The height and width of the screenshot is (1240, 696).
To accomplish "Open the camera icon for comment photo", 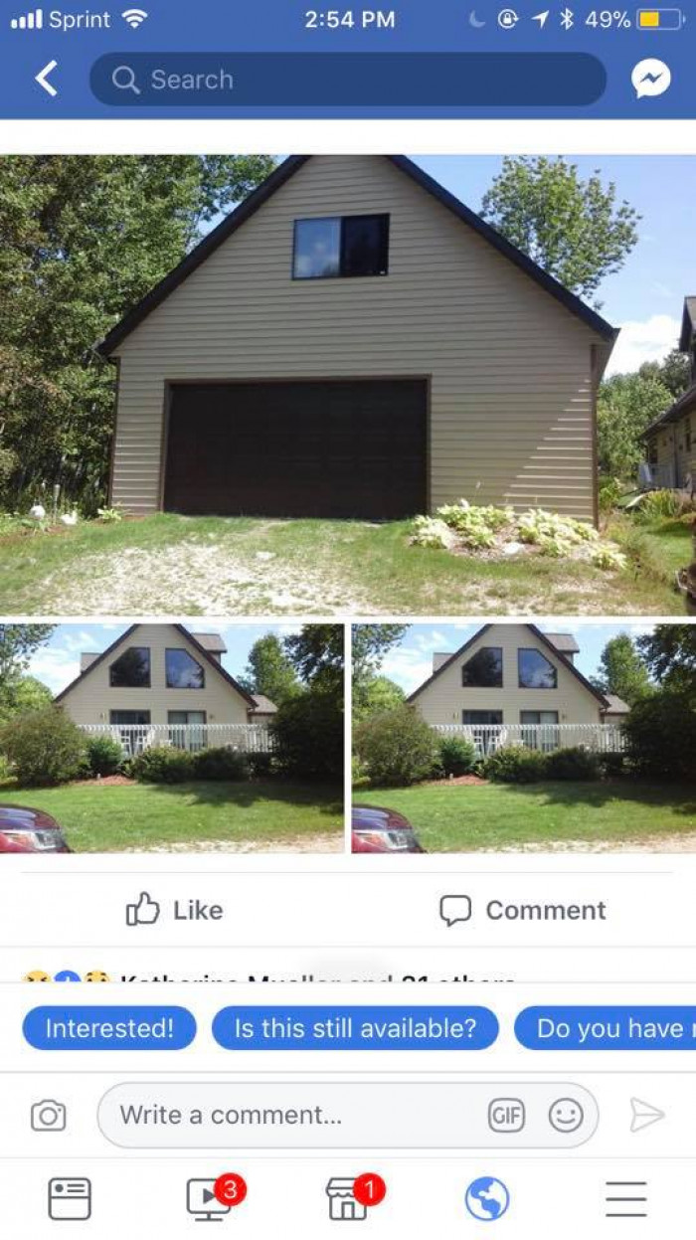I will (x=48, y=1116).
